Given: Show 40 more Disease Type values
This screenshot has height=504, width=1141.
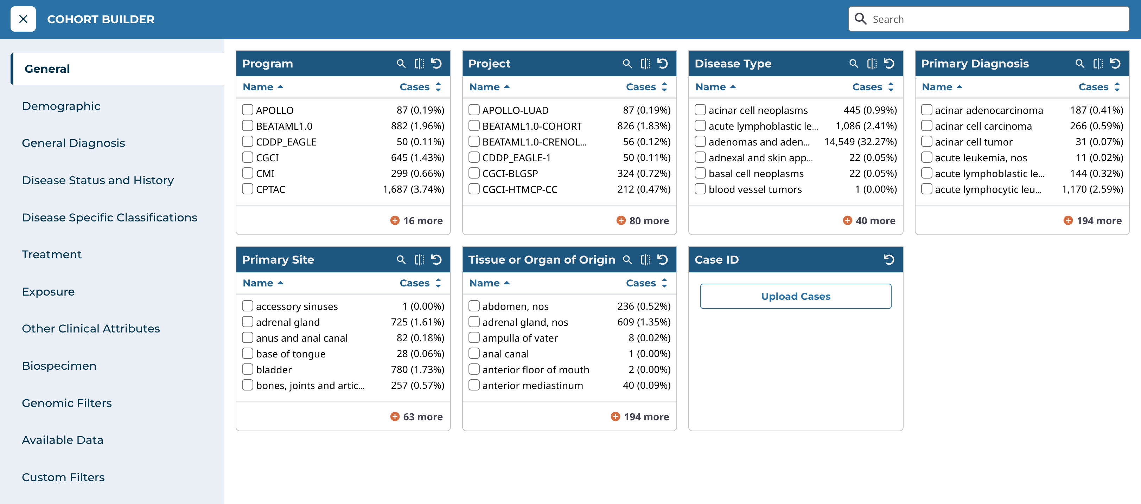Looking at the screenshot, I should (x=869, y=220).
